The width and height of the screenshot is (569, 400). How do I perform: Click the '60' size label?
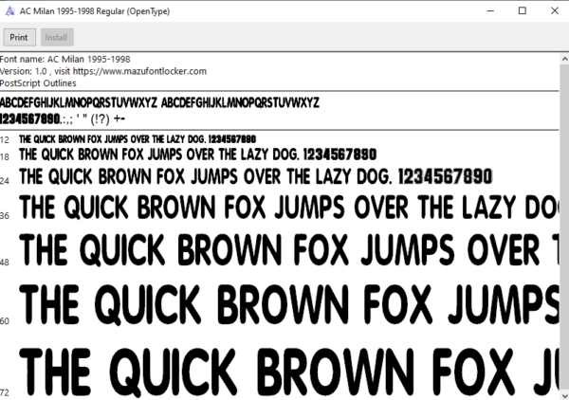click(x=5, y=321)
